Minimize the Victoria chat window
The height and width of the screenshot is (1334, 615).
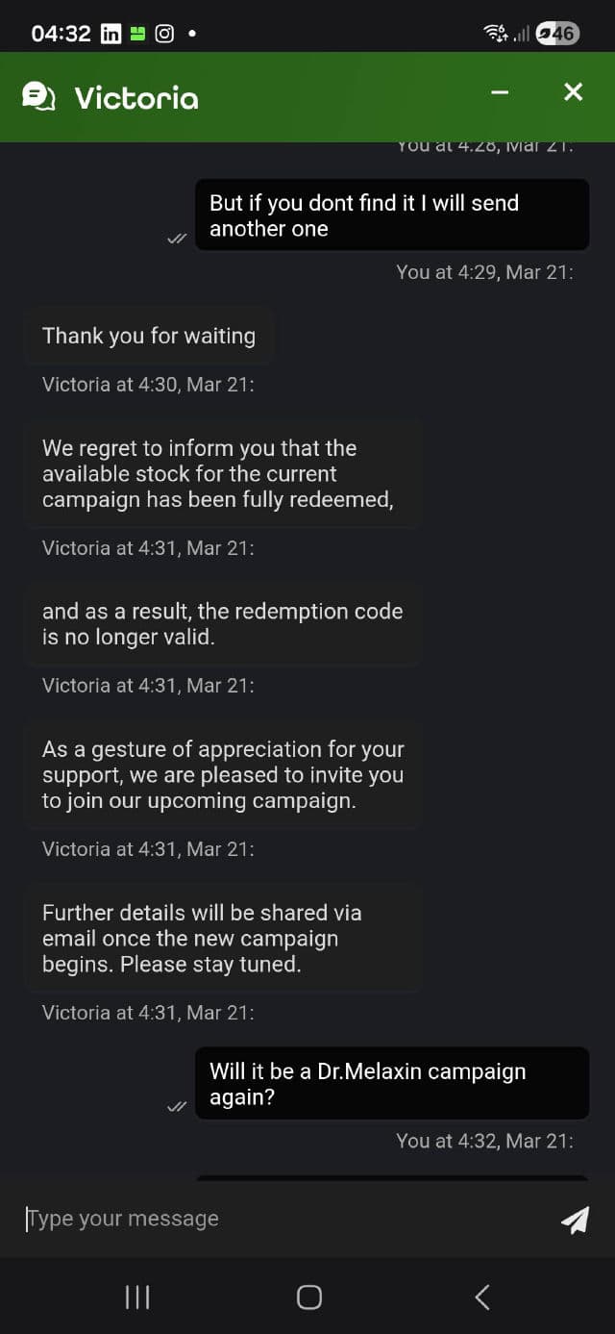[500, 92]
